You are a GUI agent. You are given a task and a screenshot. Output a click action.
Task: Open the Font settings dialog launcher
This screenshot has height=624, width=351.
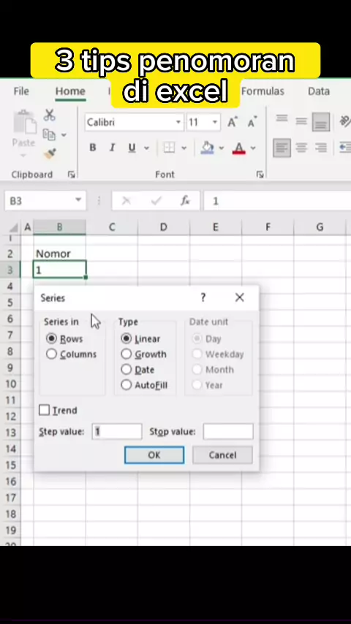(260, 175)
